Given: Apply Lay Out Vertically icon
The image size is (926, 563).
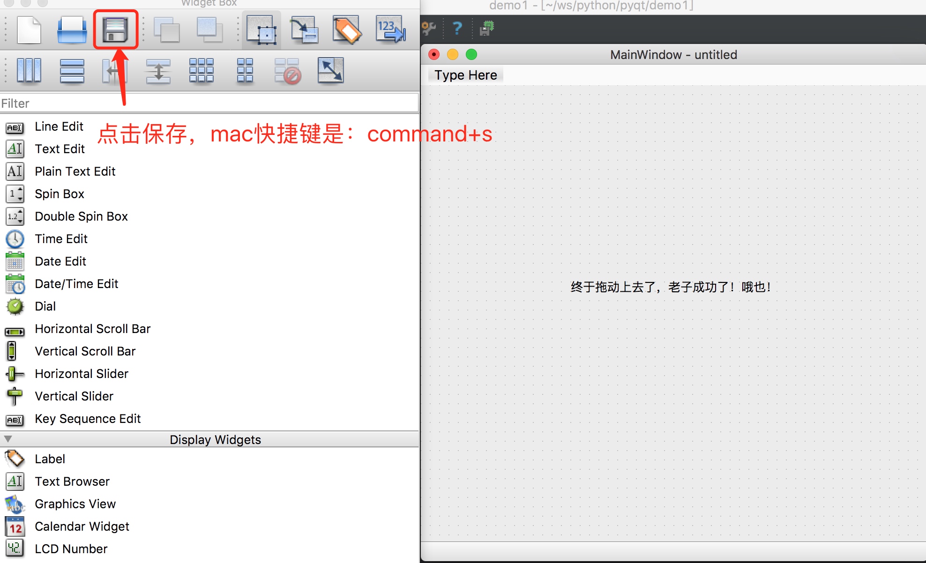Looking at the screenshot, I should (x=72, y=71).
